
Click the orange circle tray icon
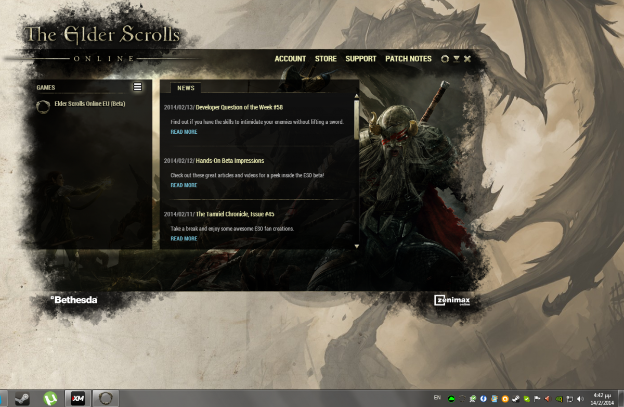coord(505,399)
